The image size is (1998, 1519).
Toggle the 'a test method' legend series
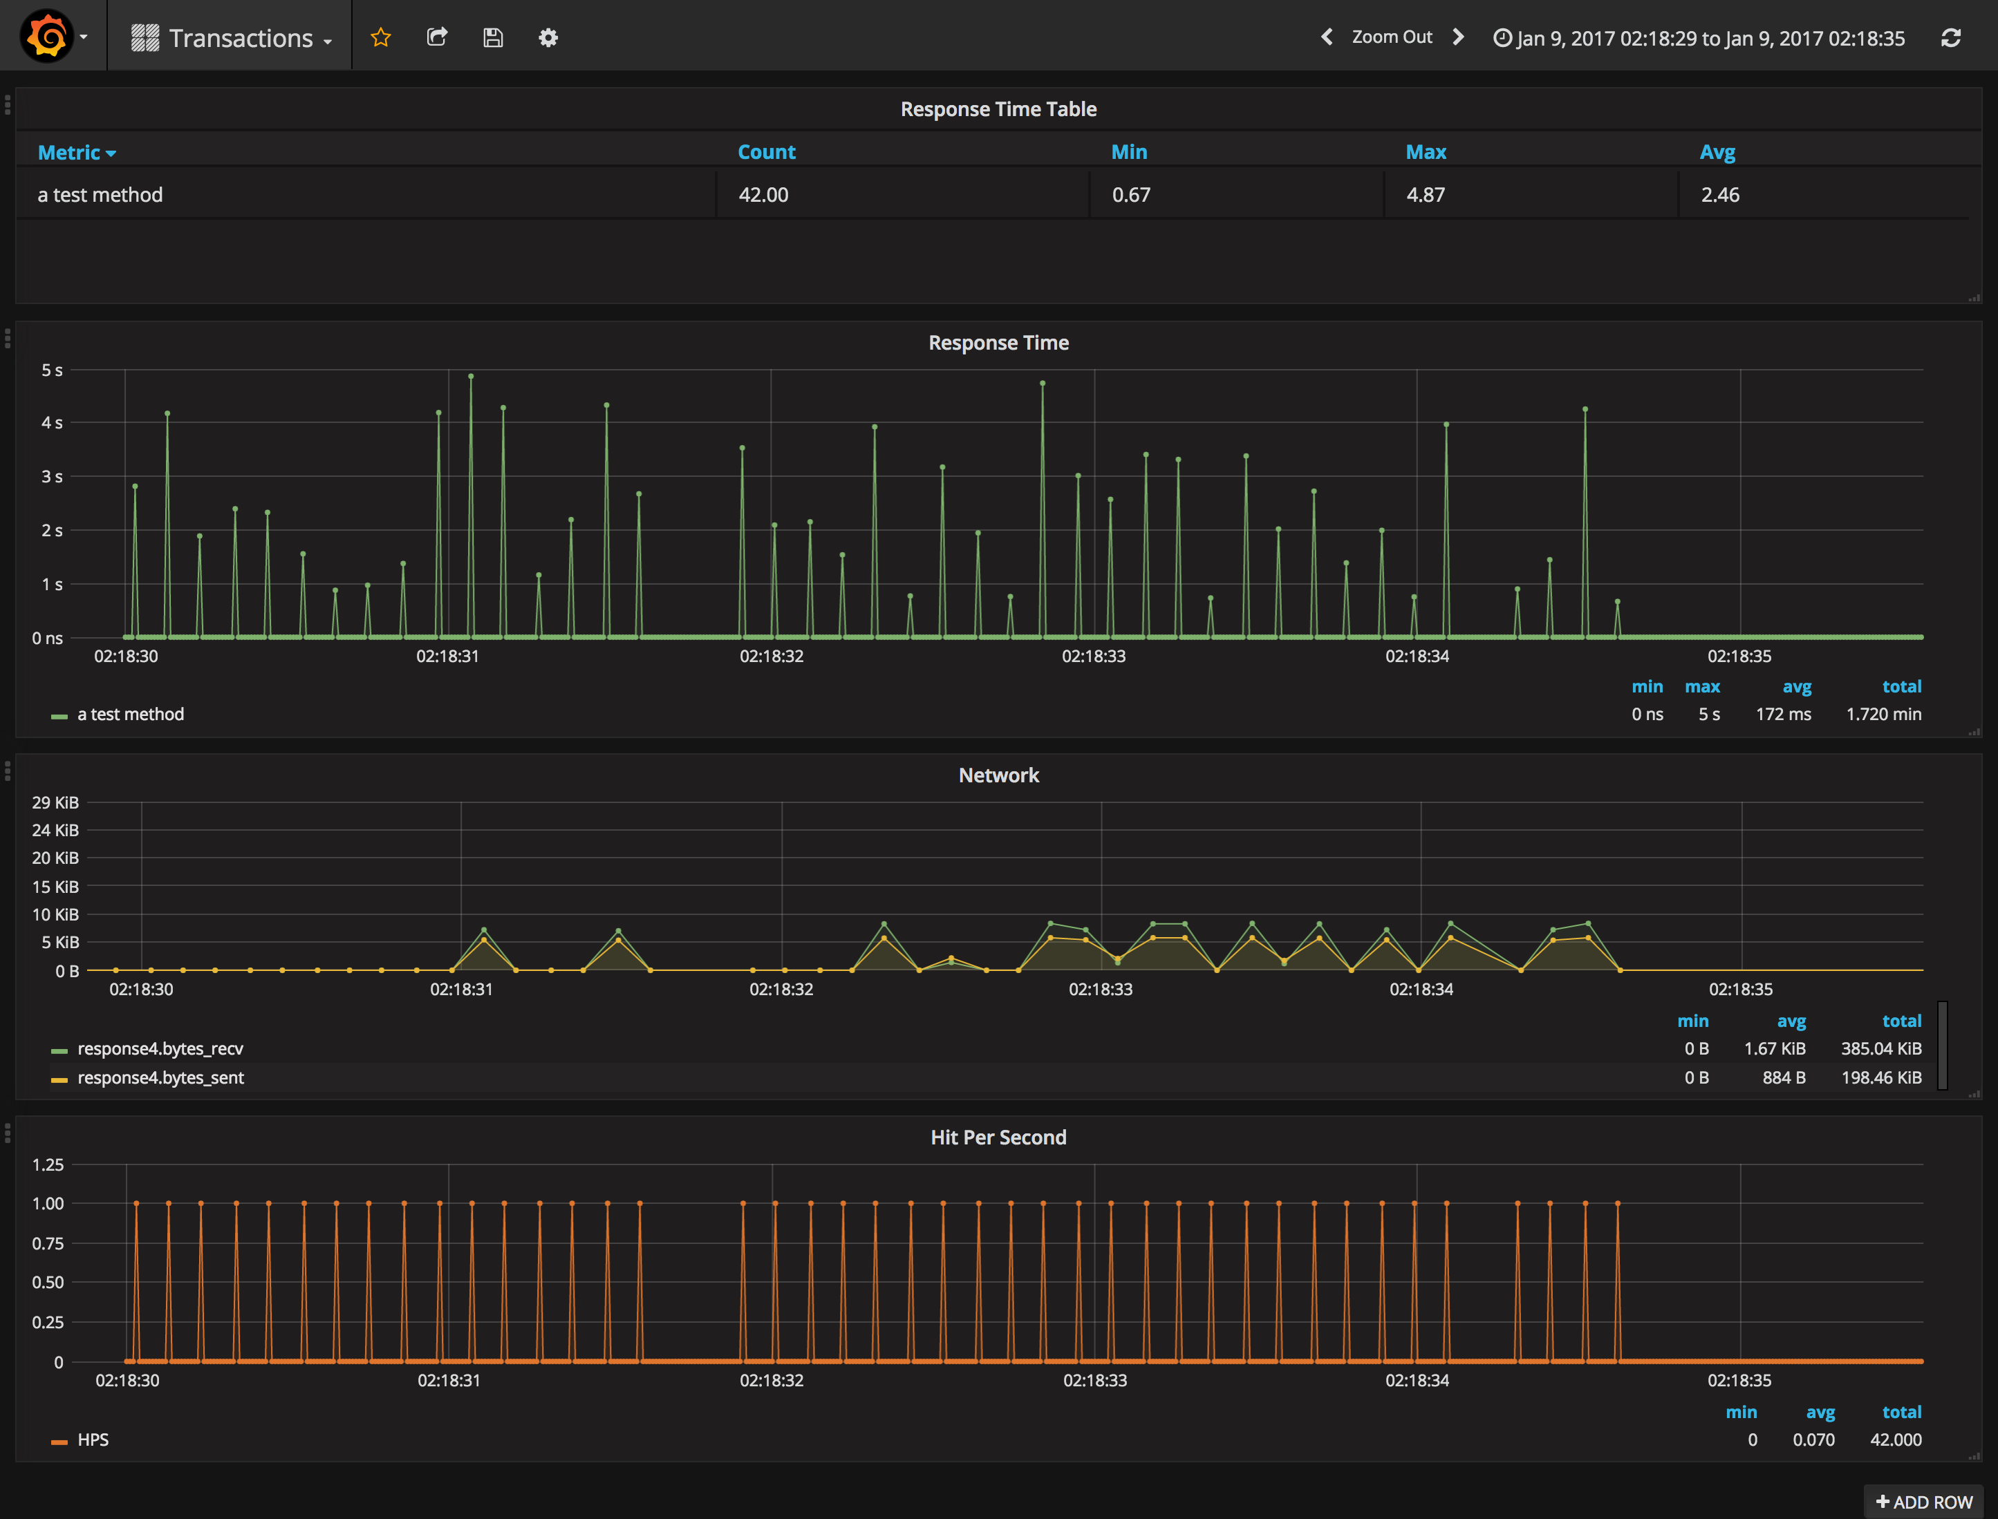[130, 715]
